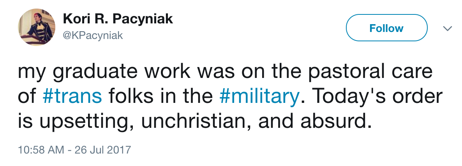Open the #trans hashtag
The image size is (462, 166).
[72, 97]
